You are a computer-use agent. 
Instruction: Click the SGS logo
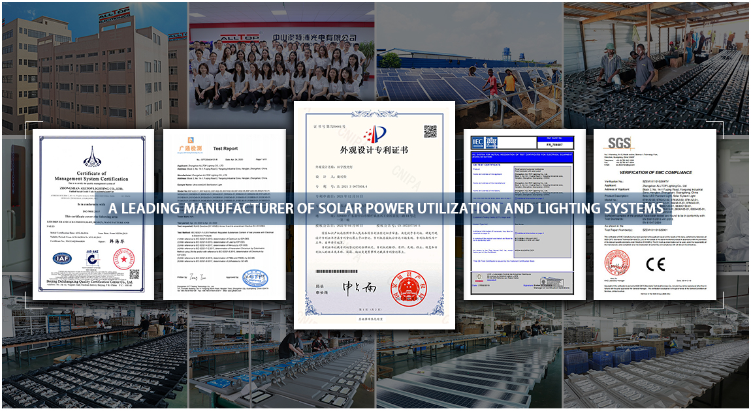pos(619,143)
